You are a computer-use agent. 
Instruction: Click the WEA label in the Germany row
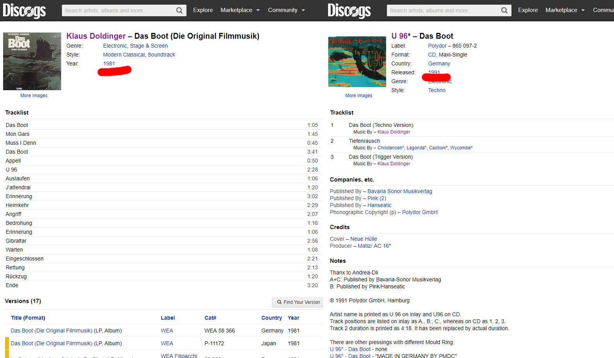coord(167,331)
